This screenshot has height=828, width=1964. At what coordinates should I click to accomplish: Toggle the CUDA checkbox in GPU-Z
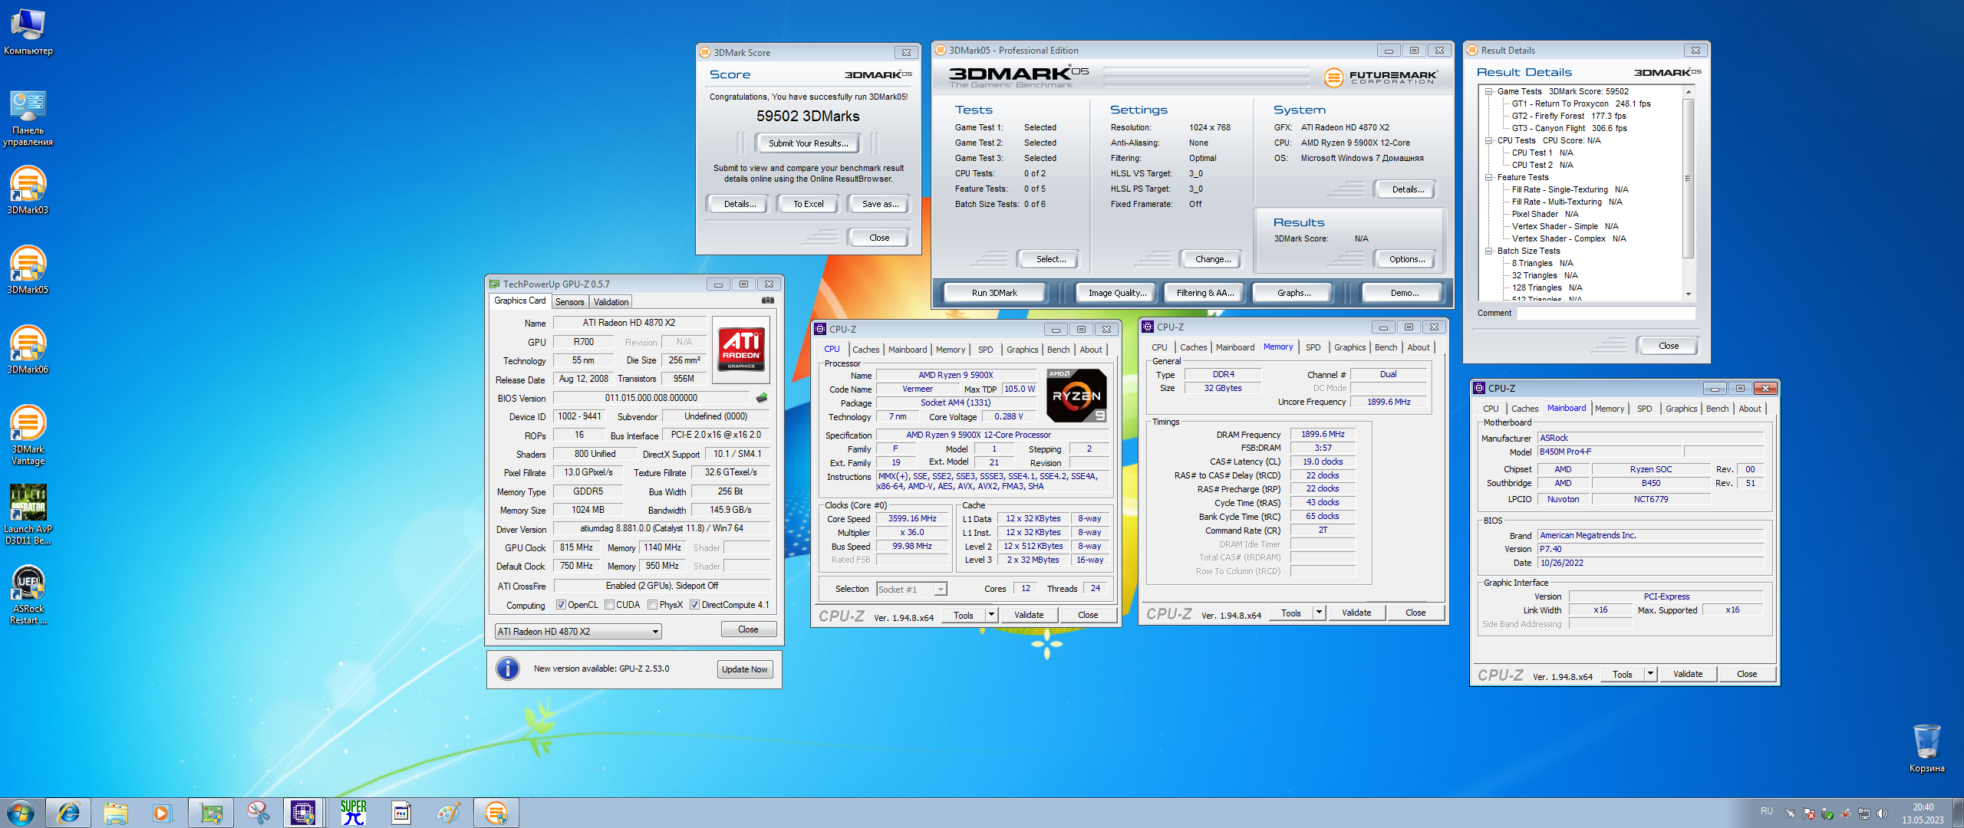tap(609, 605)
